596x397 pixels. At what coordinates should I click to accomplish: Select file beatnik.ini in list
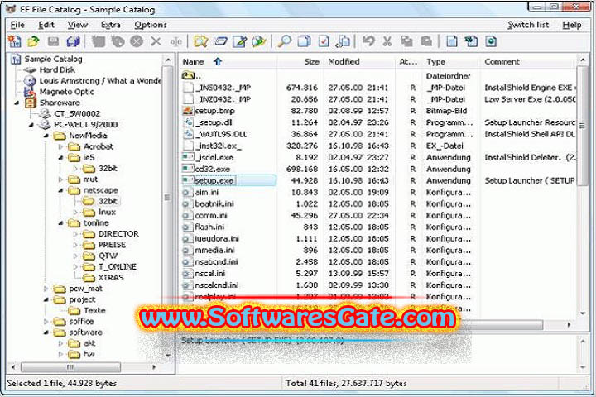(x=214, y=204)
